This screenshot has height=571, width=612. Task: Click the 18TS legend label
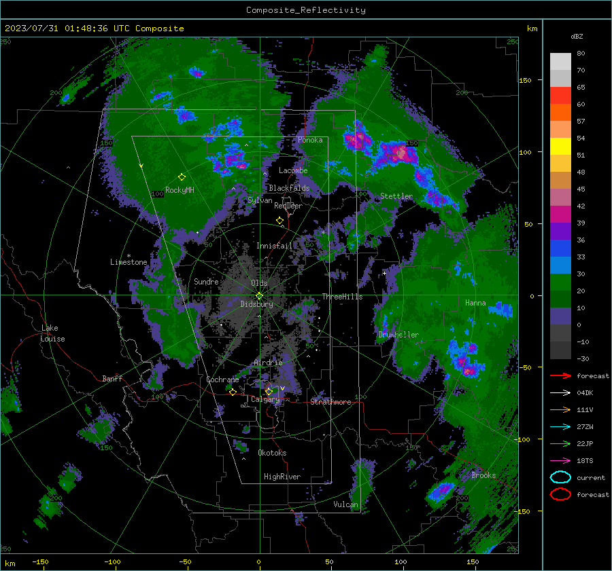585,461
